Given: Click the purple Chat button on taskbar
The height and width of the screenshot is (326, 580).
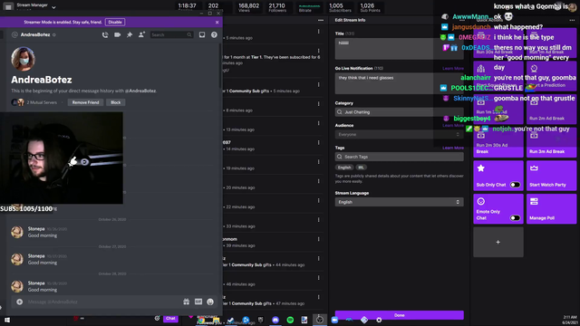Looking at the screenshot, I should [170, 318].
